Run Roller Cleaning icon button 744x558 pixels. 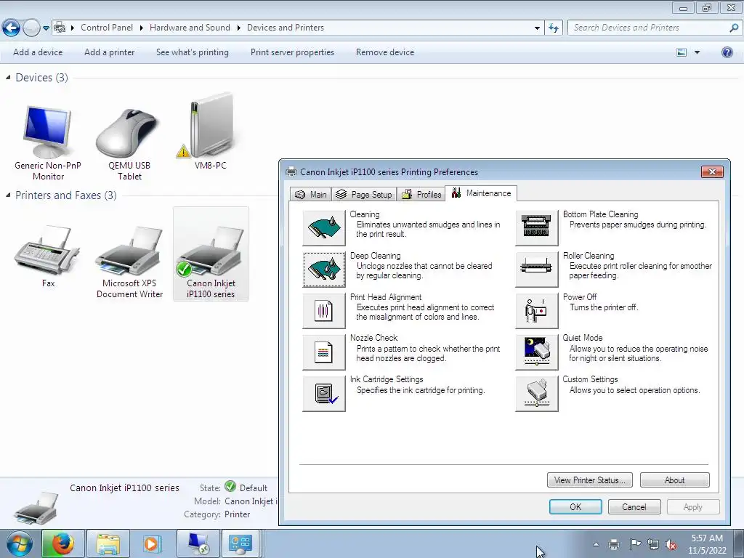[537, 270]
